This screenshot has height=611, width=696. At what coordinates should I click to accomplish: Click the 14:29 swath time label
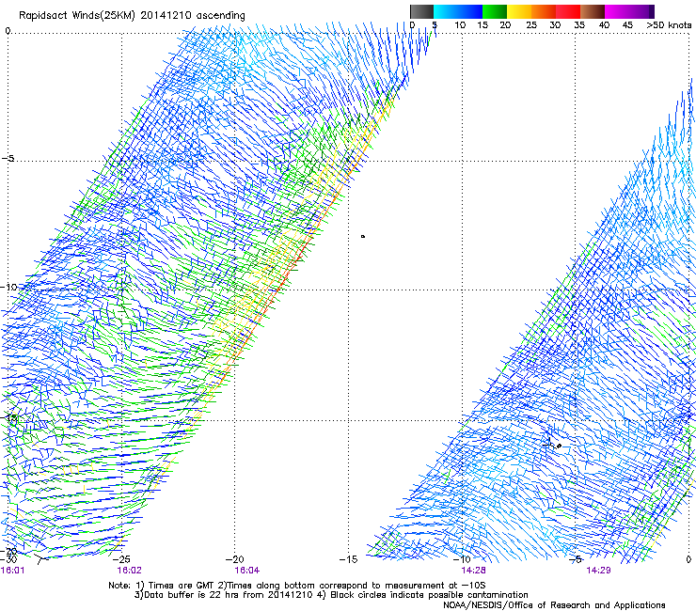pos(598,570)
